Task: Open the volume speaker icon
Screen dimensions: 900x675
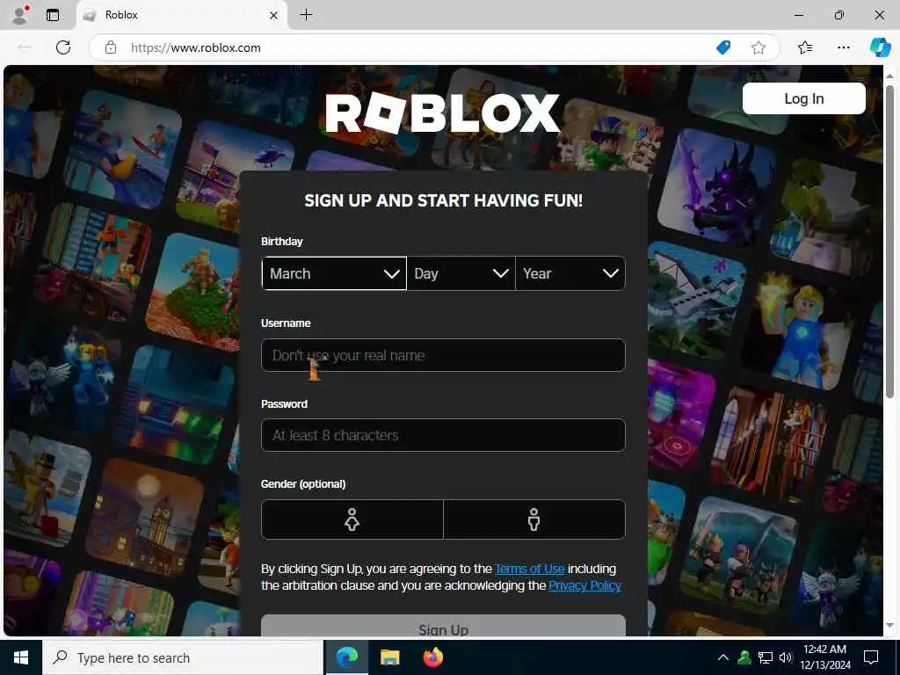Action: pyautogui.click(x=785, y=657)
